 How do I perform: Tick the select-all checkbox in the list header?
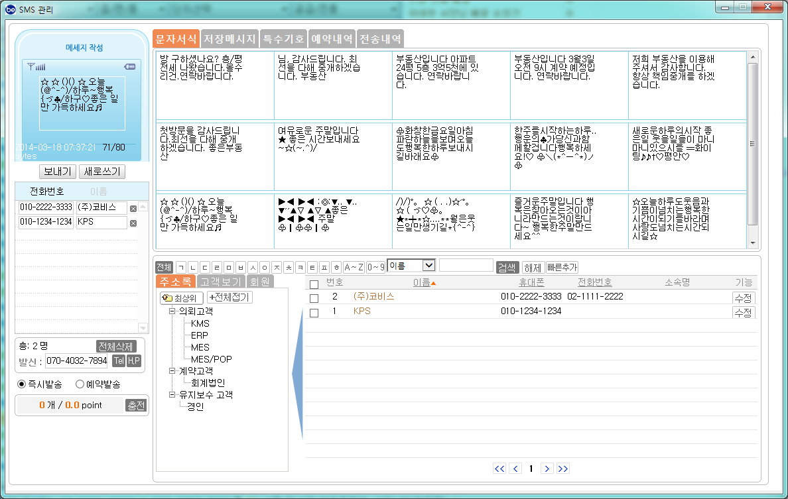coord(314,284)
